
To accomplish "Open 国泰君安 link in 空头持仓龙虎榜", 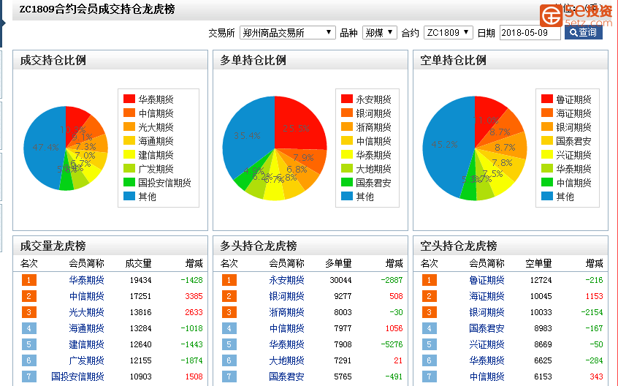I will click(487, 328).
